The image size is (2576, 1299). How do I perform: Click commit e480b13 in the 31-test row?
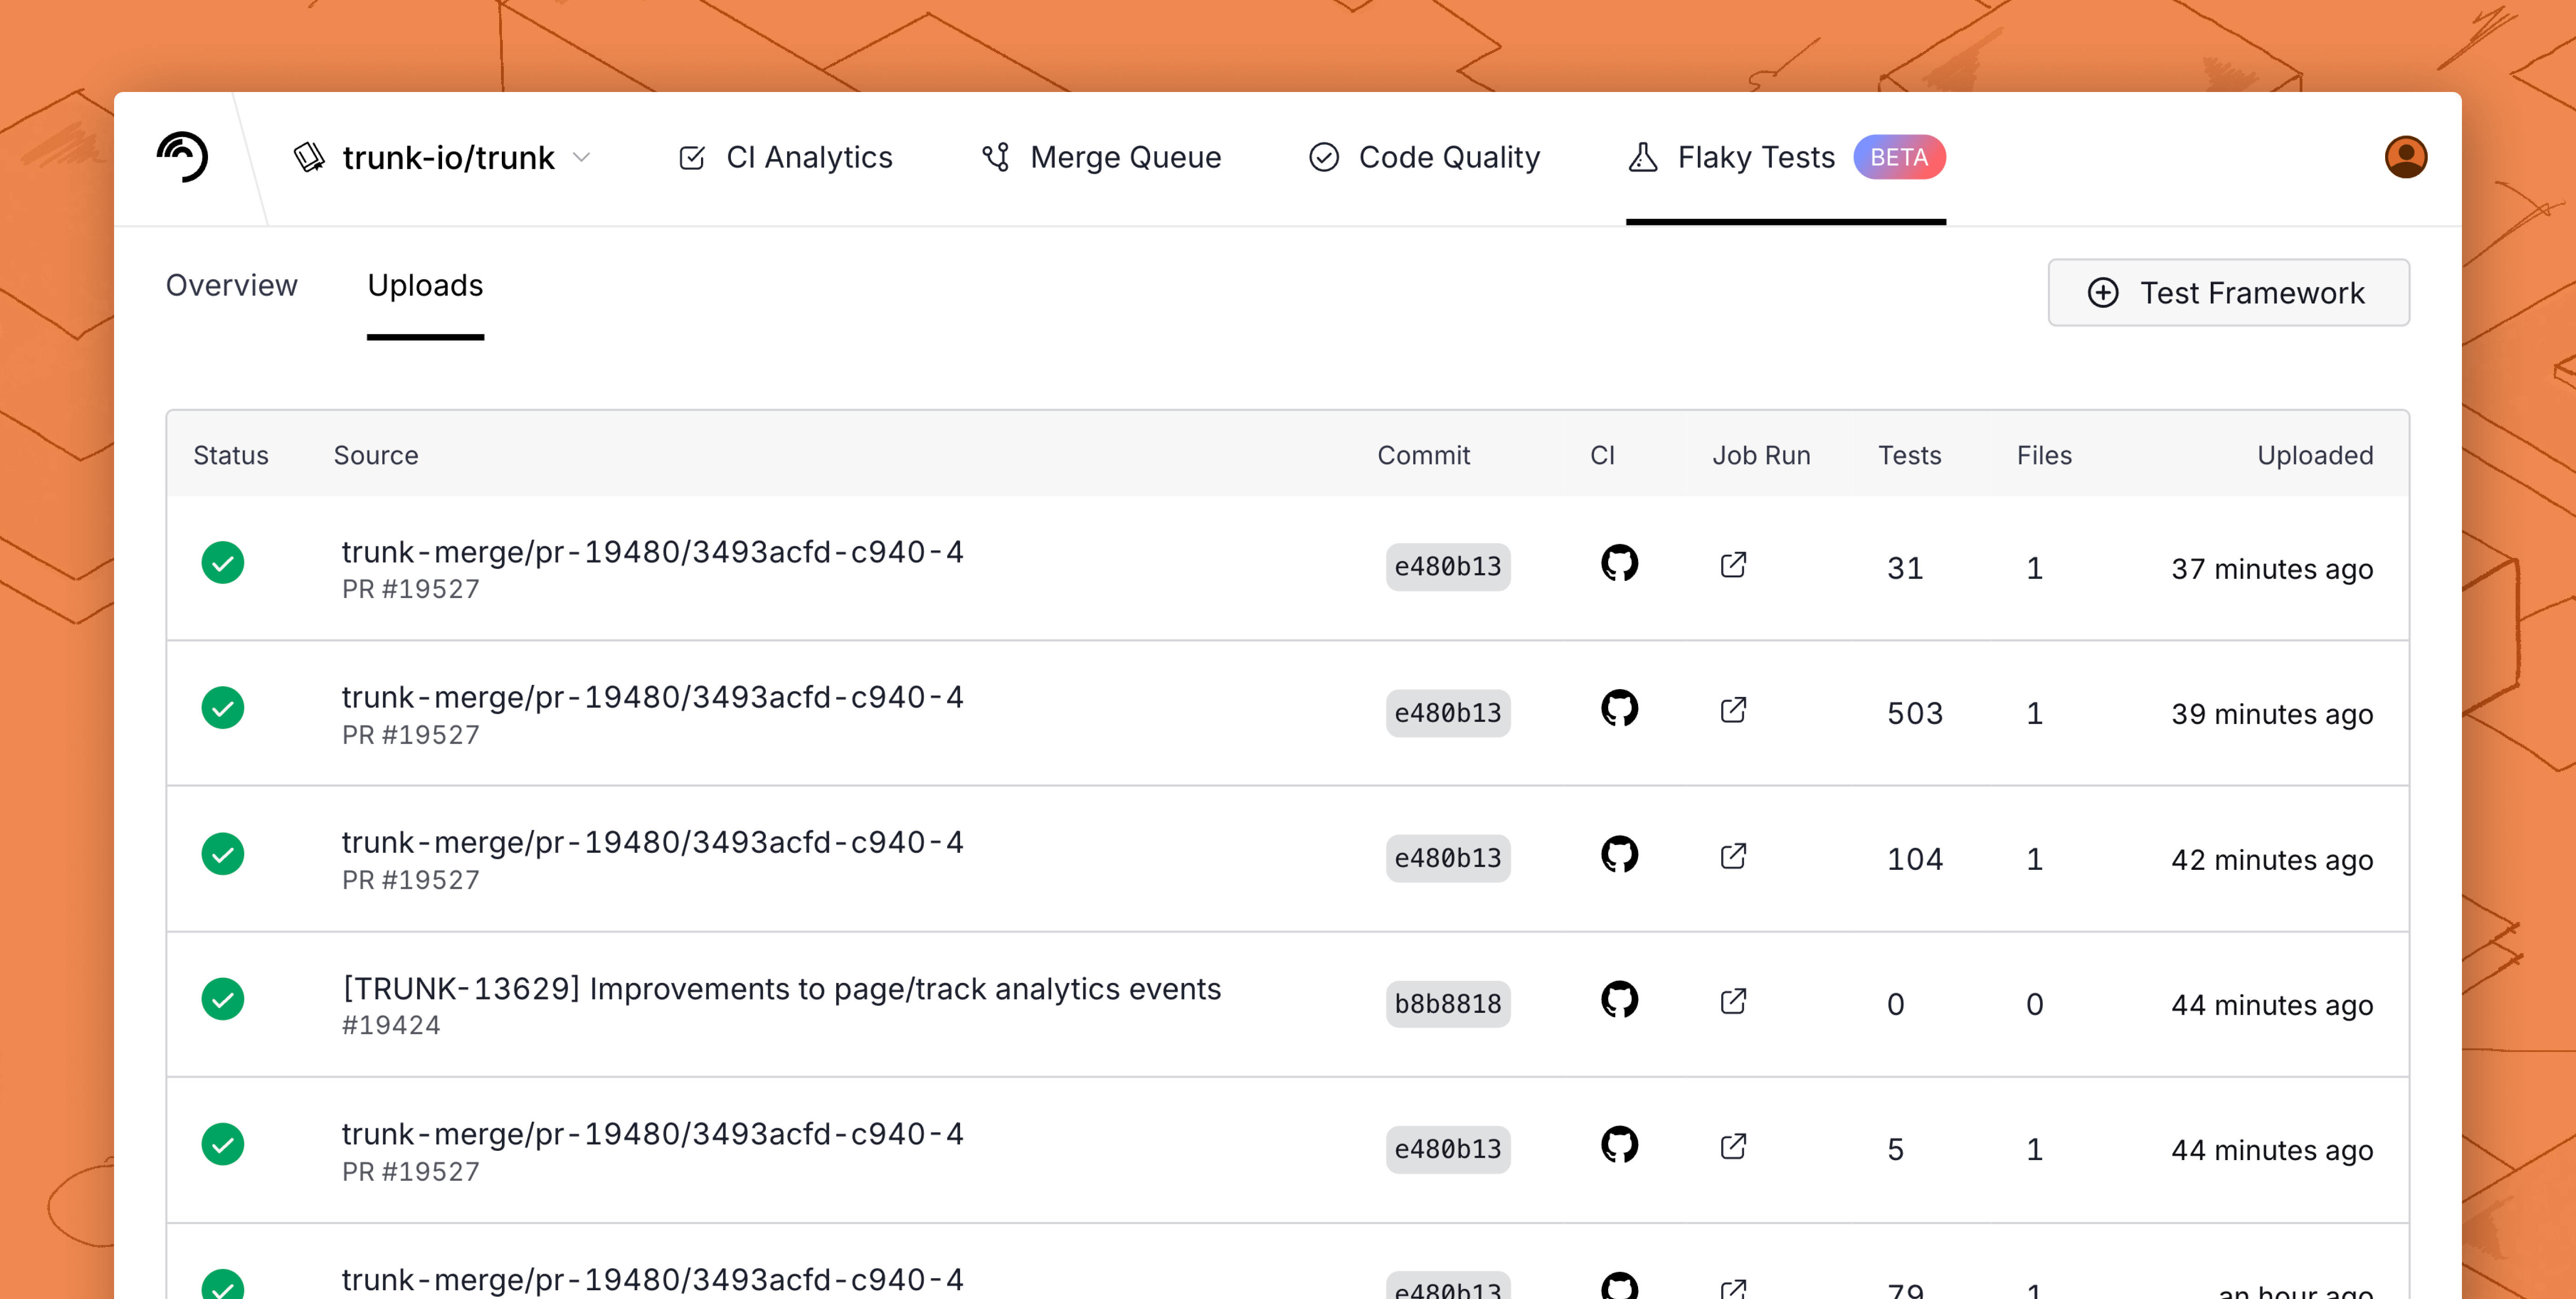point(1448,567)
